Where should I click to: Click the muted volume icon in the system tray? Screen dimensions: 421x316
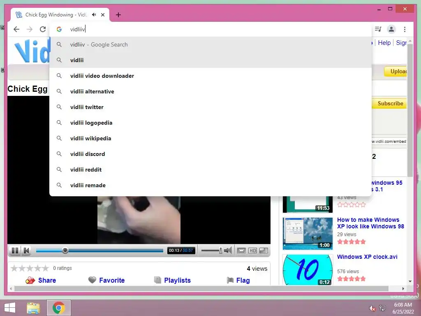coord(372,308)
